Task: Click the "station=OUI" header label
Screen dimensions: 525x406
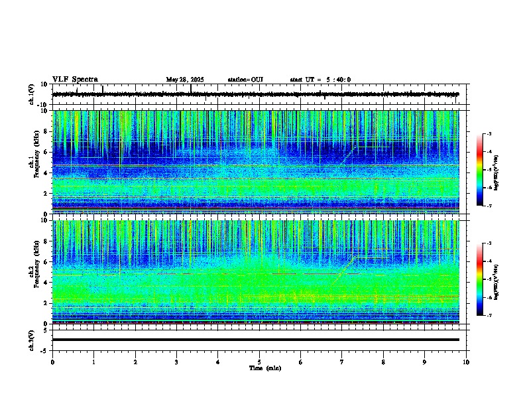Action: click(x=245, y=80)
